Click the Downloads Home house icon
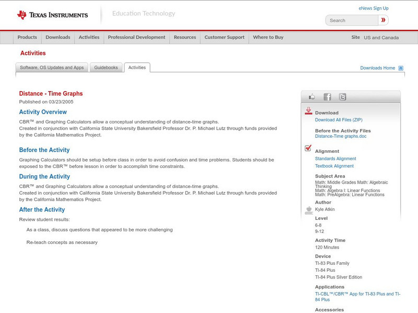 [401, 68]
